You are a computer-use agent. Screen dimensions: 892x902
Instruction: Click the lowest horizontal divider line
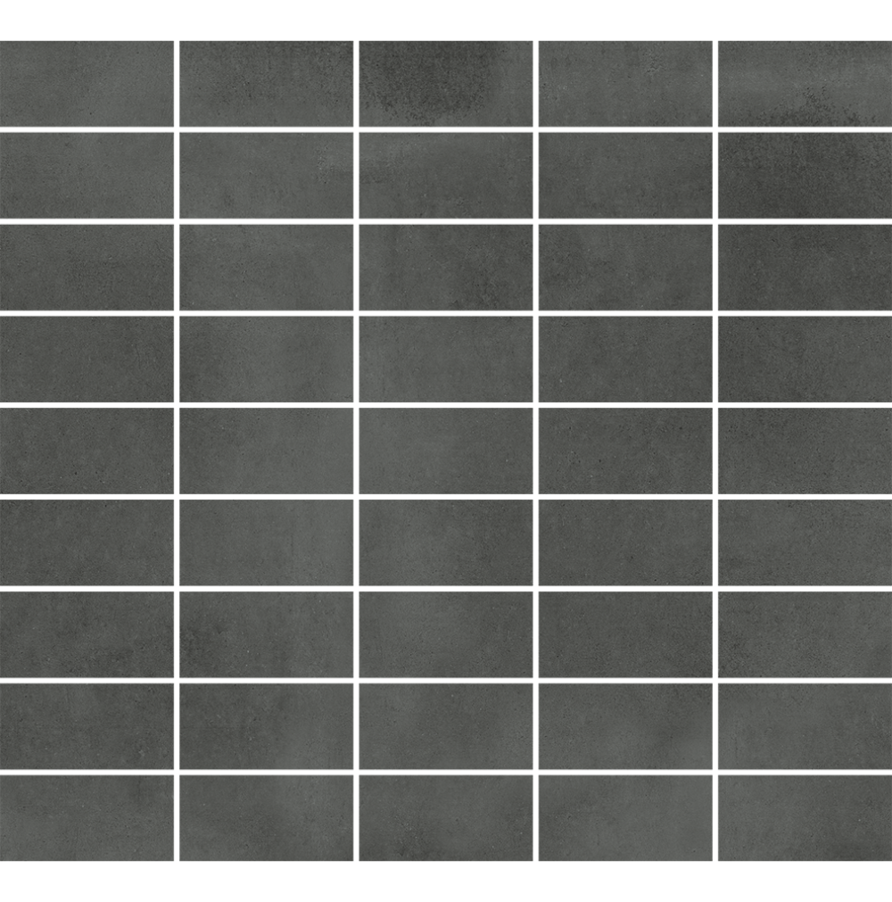446,772
